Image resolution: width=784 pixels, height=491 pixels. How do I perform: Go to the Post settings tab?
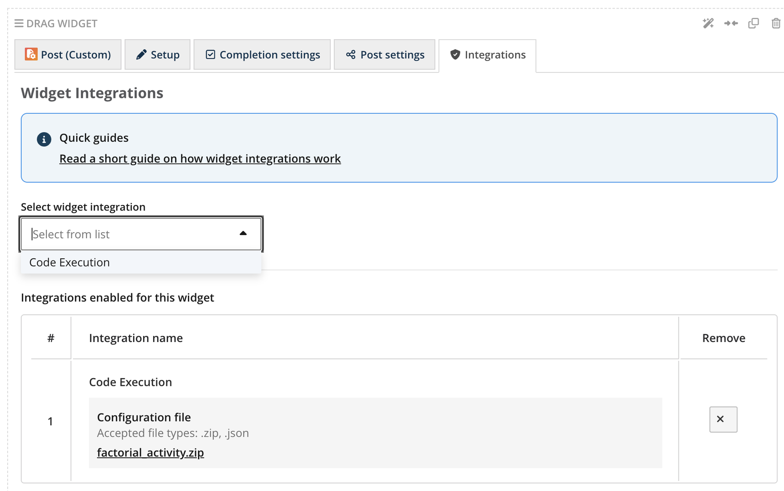pos(384,55)
